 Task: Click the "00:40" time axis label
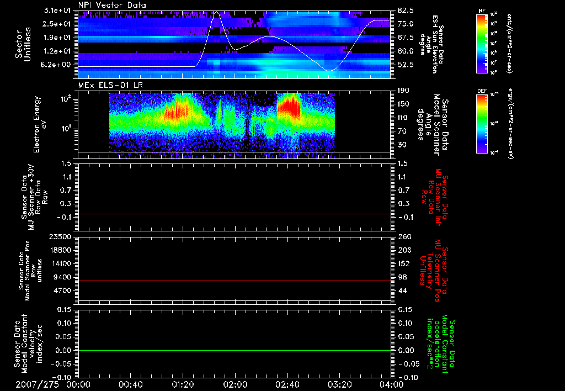click(x=130, y=384)
